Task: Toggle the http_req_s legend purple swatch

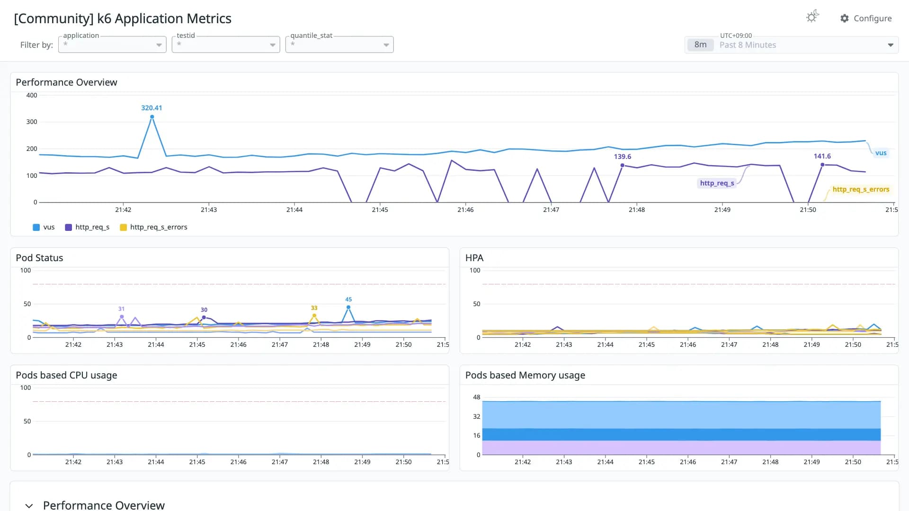Action: point(69,228)
